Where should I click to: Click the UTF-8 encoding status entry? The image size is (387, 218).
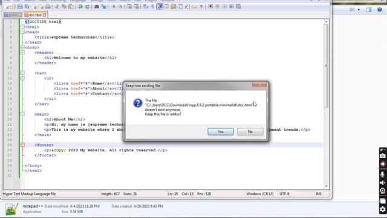pyautogui.click(x=284, y=194)
